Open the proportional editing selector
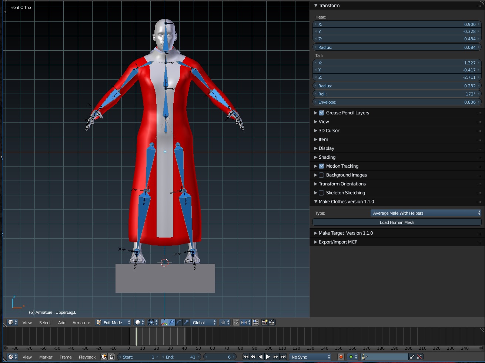Screen dimensions: 485x363 (225, 322)
